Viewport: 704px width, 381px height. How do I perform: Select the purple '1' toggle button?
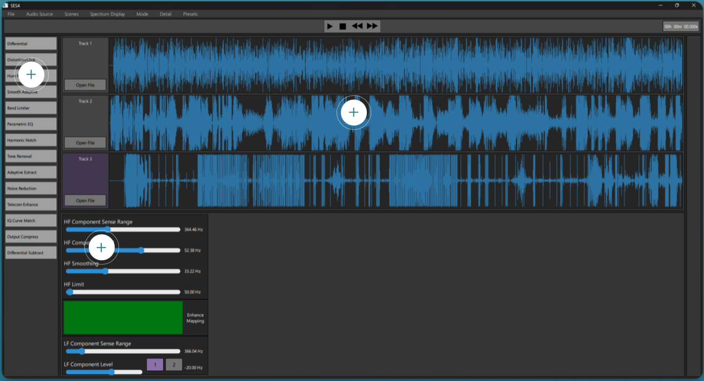tap(155, 365)
